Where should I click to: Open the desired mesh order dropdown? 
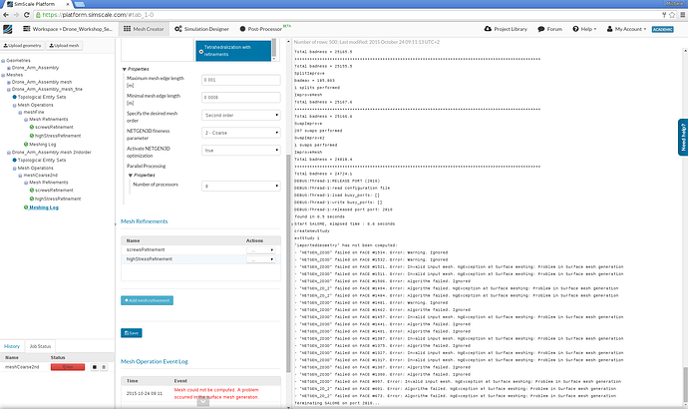click(241, 115)
